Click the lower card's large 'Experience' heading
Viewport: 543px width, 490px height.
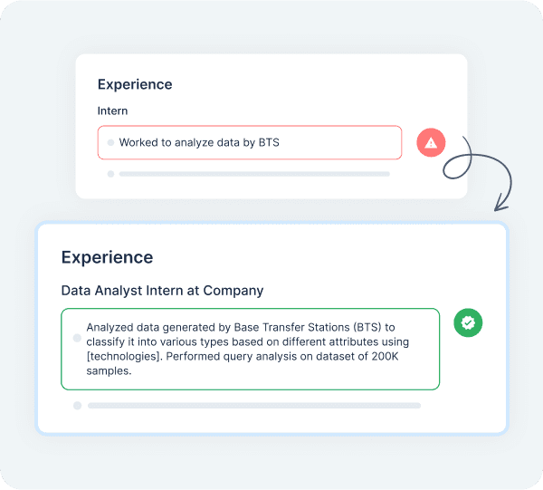[107, 257]
